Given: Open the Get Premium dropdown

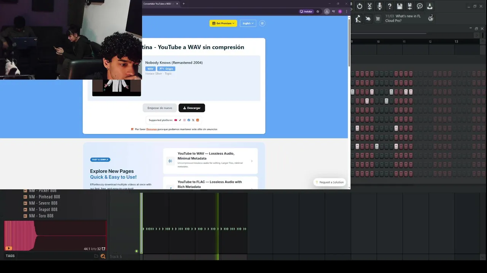Looking at the screenshot, I should tap(223, 23).
